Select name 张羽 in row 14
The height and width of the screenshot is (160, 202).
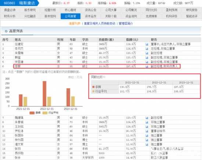pyautogui.click(x=18, y=149)
